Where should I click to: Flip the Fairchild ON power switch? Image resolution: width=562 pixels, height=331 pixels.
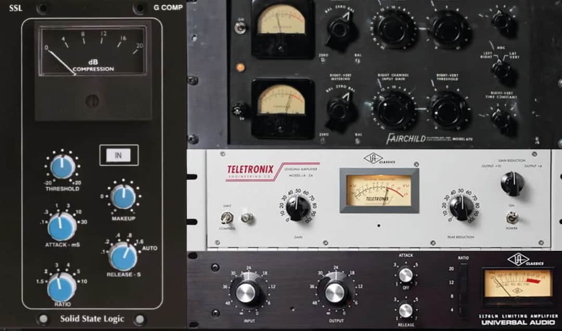[240, 27]
